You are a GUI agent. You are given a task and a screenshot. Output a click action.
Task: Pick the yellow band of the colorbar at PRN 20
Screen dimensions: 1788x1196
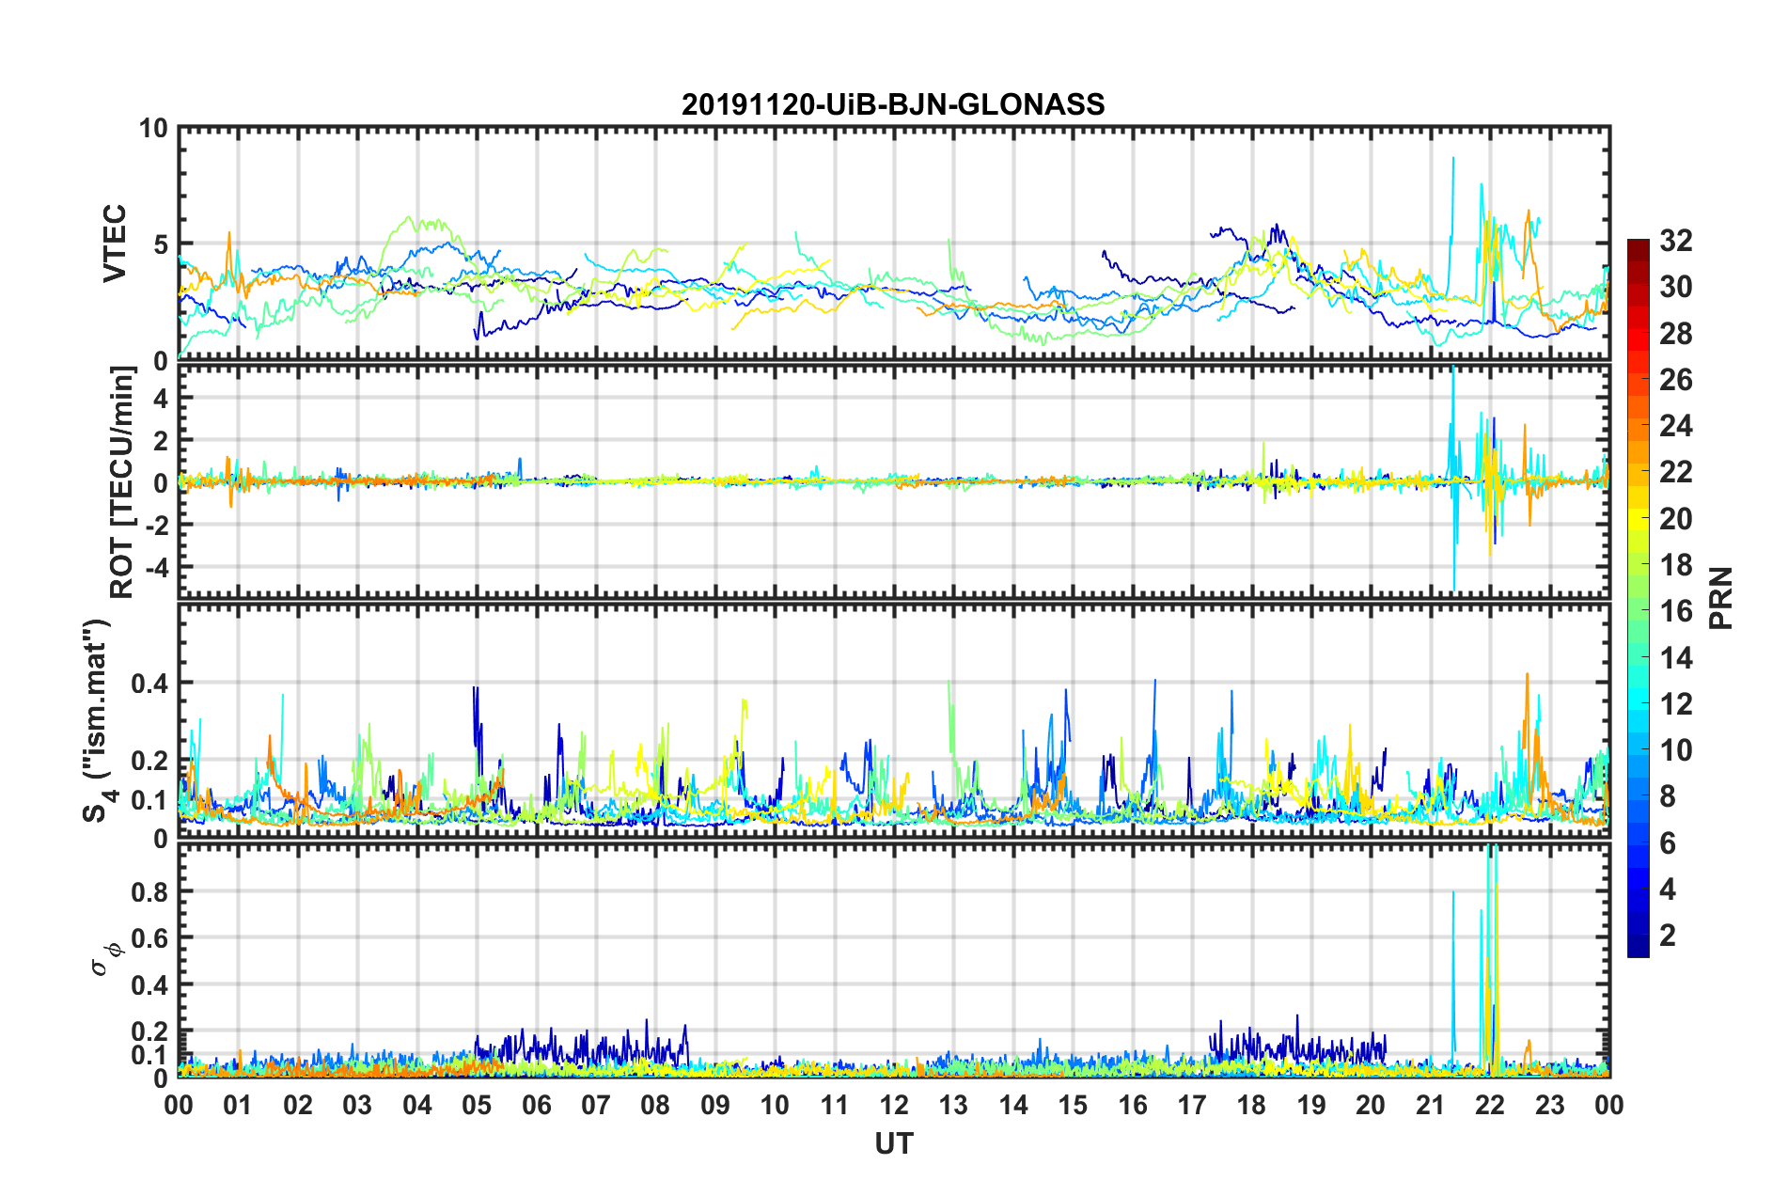[1639, 518]
